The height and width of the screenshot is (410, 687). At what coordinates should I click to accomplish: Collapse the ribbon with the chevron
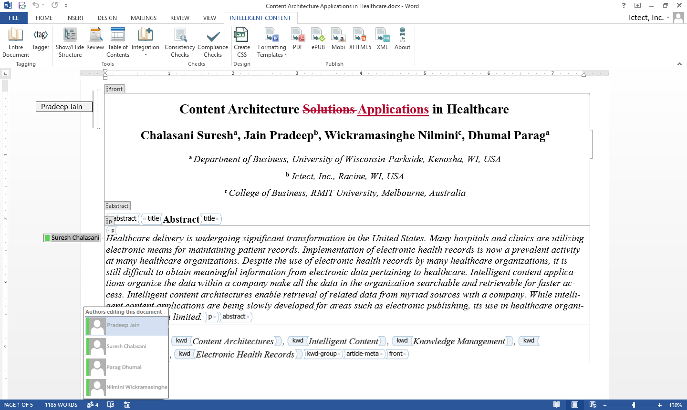pos(679,64)
